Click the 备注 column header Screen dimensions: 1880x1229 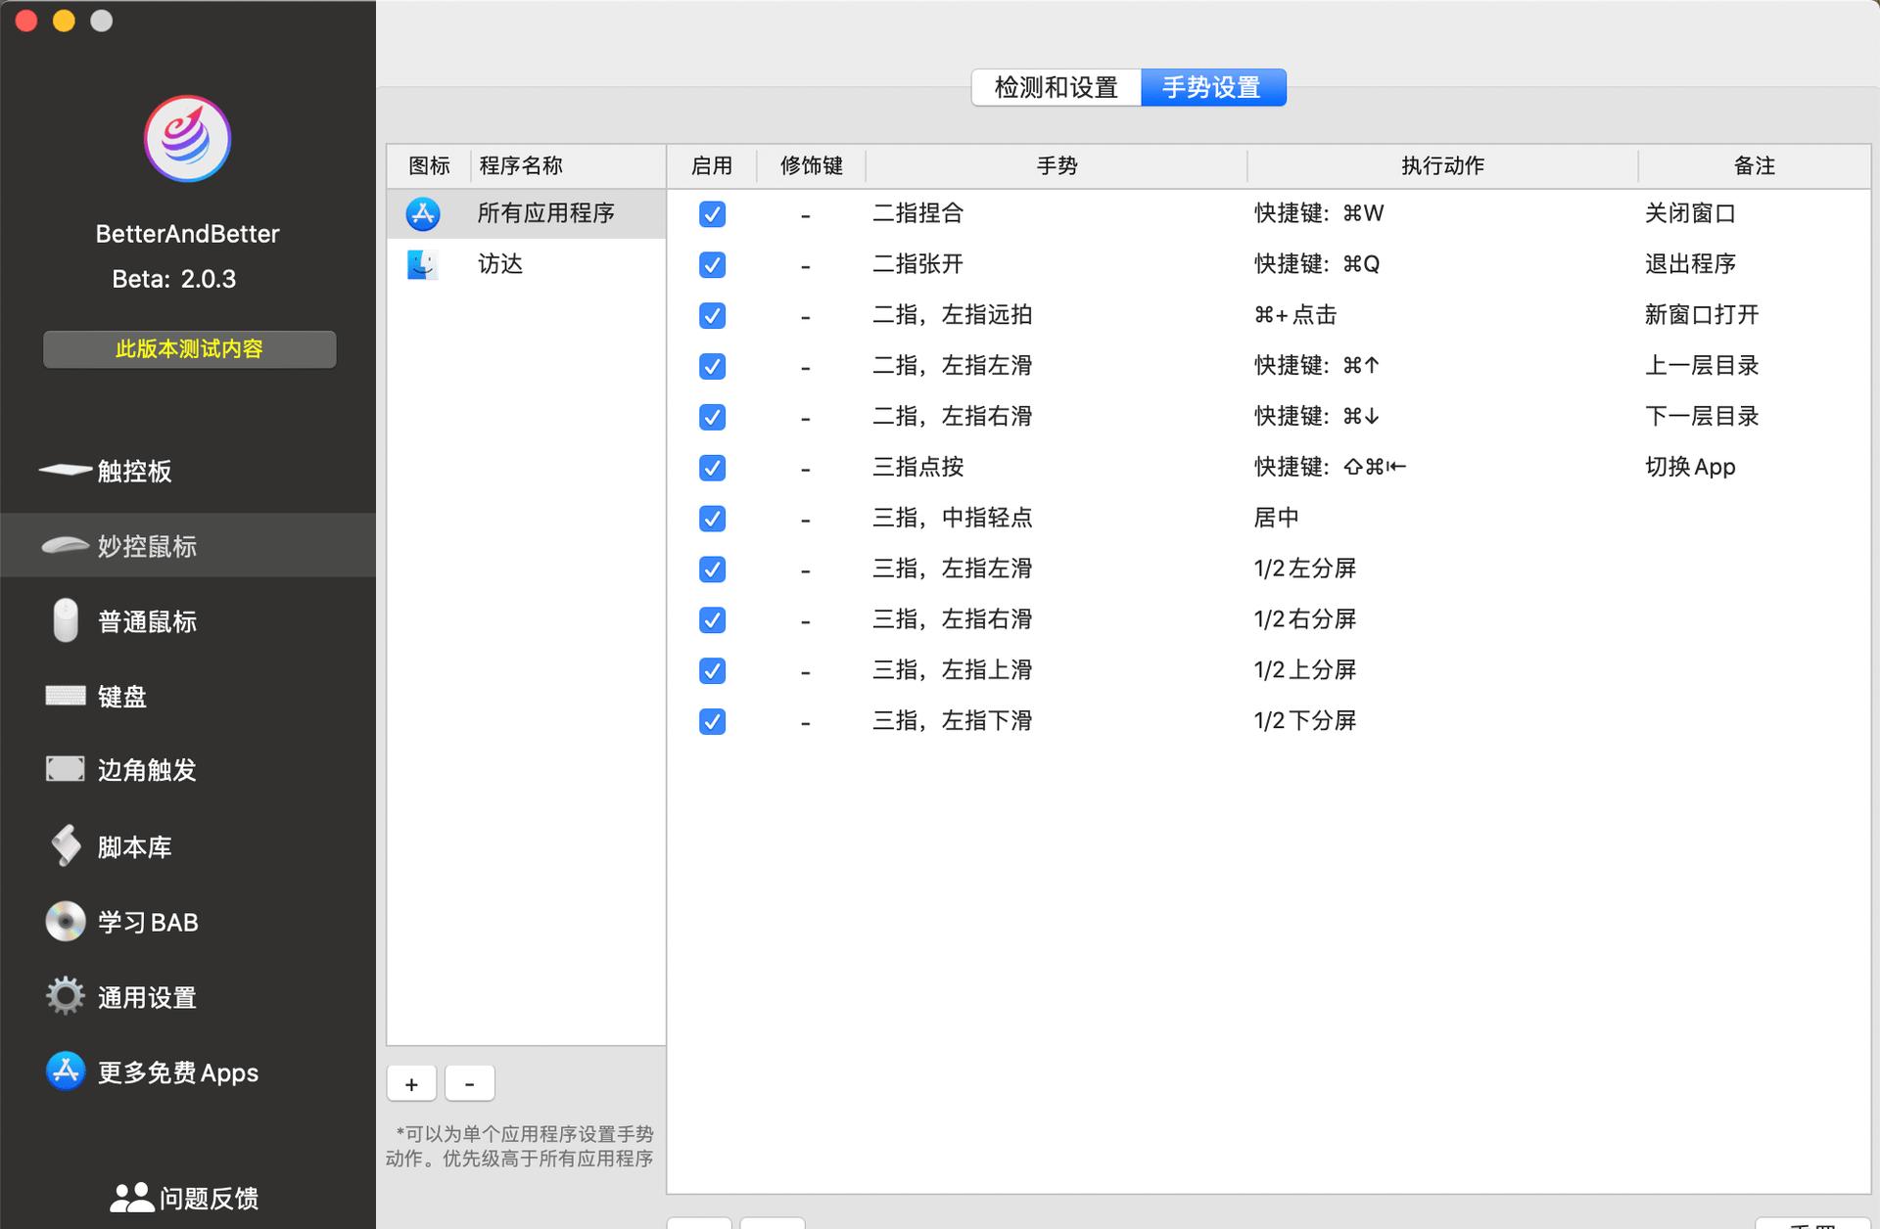(x=1755, y=165)
